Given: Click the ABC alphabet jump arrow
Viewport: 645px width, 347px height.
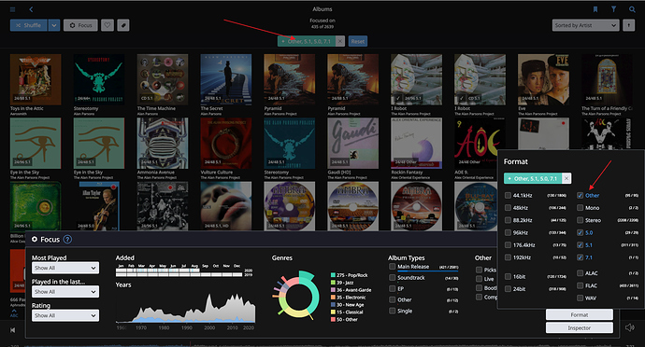Looking at the screenshot, I should 14,312.
